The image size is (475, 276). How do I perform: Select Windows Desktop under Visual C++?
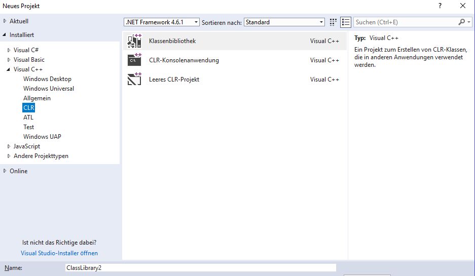47,78
